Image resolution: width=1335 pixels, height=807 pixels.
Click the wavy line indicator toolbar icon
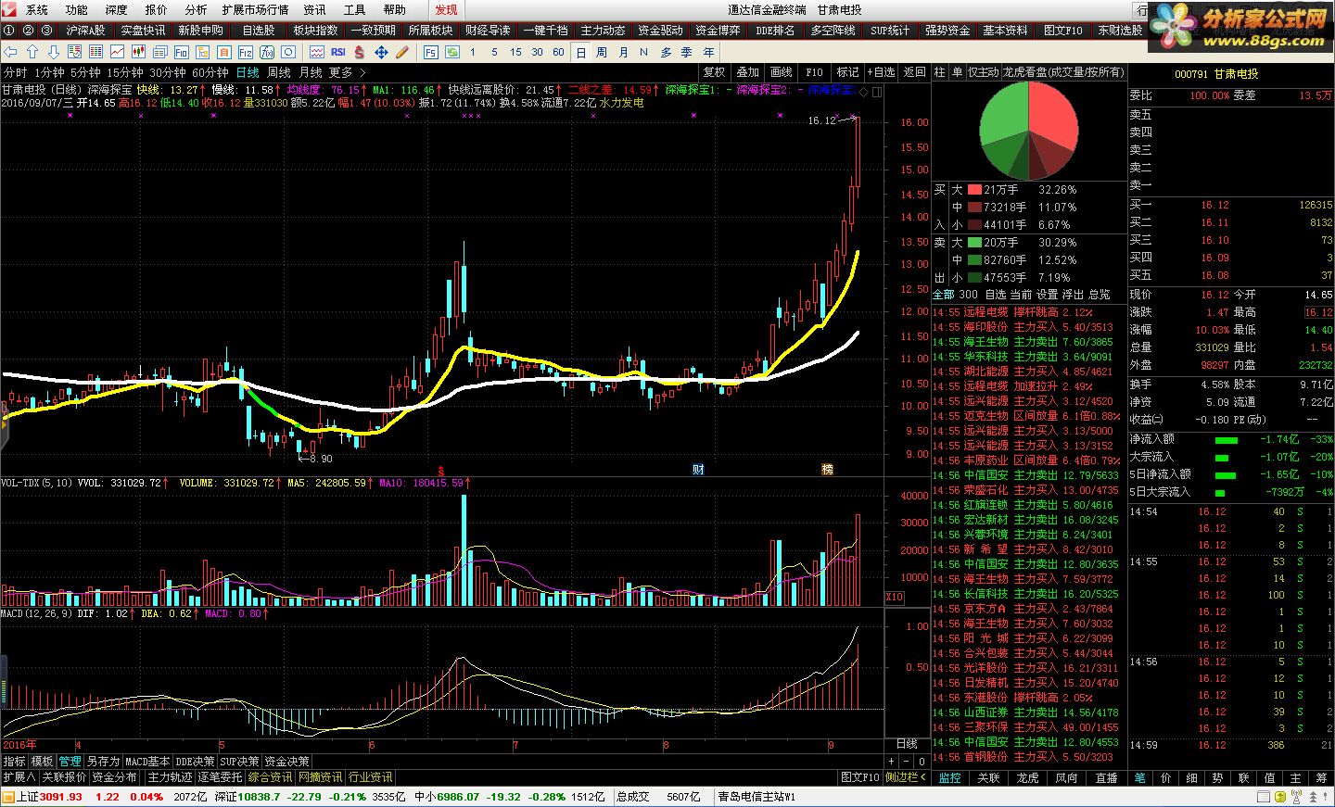click(316, 52)
